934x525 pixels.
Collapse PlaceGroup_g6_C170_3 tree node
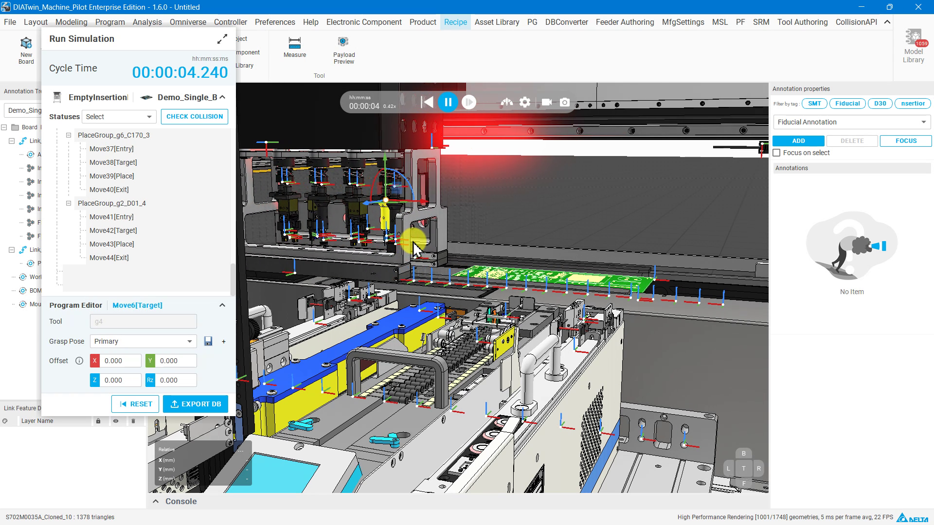(x=69, y=135)
